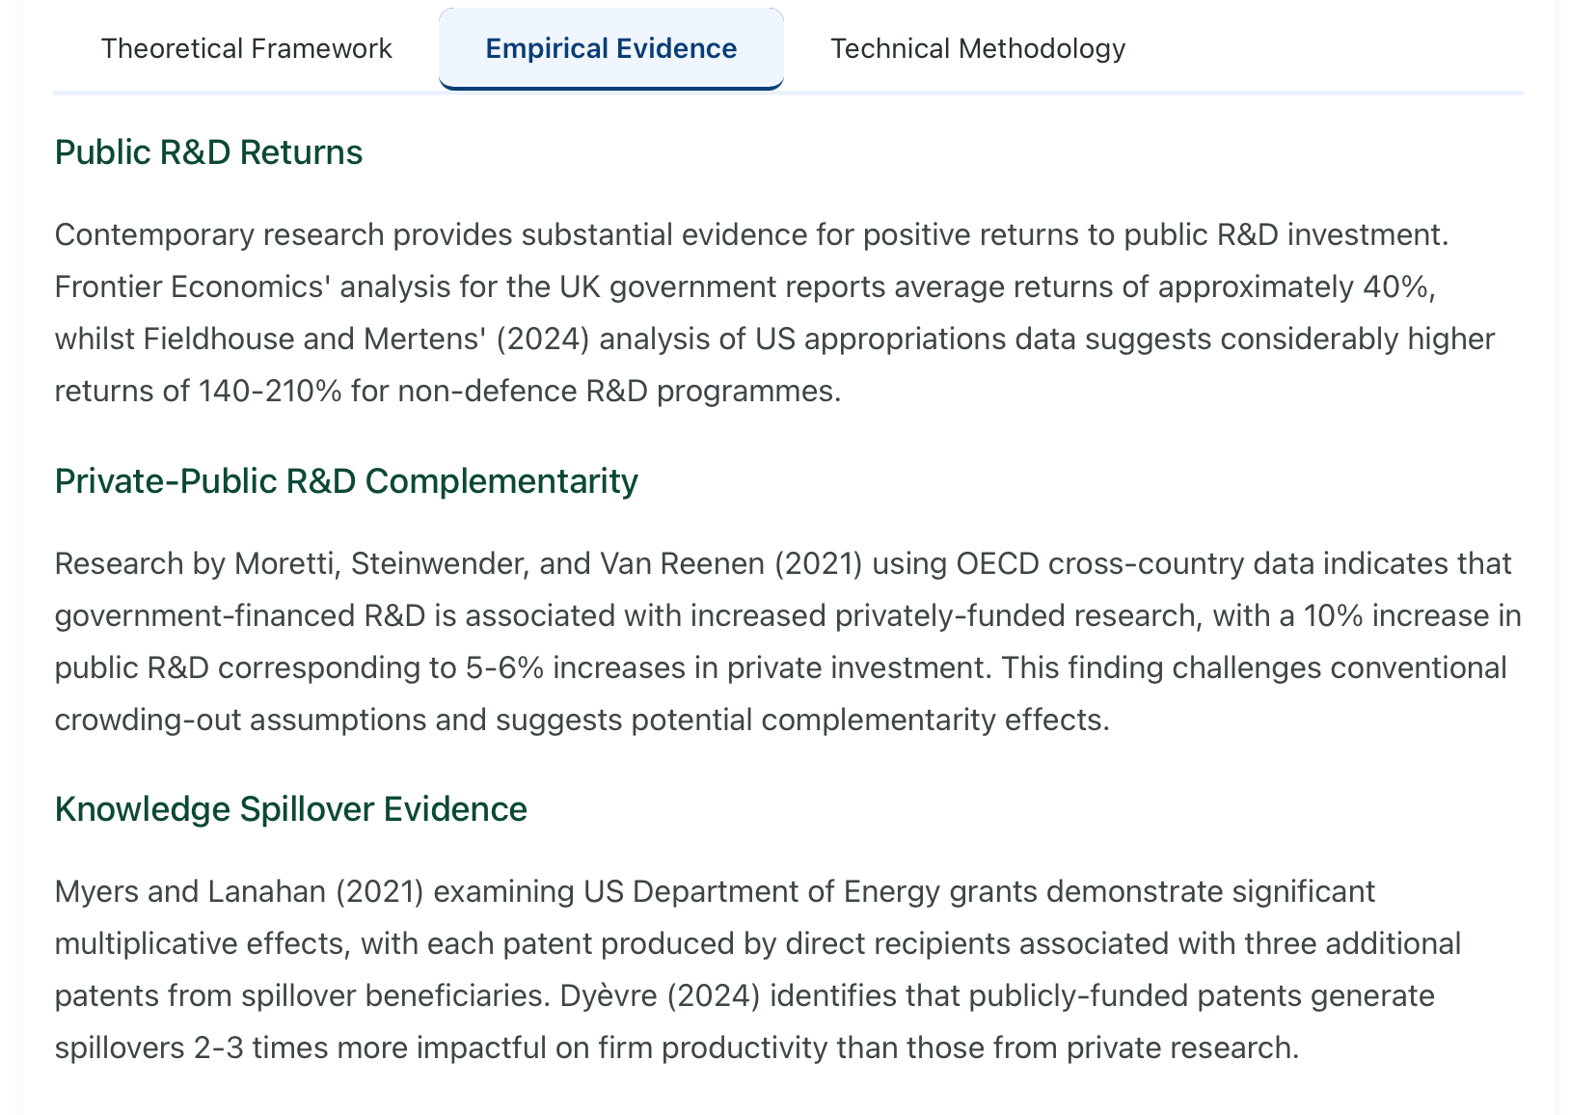Open the Technical Methodology tab
This screenshot has width=1570, height=1115.
[977, 48]
